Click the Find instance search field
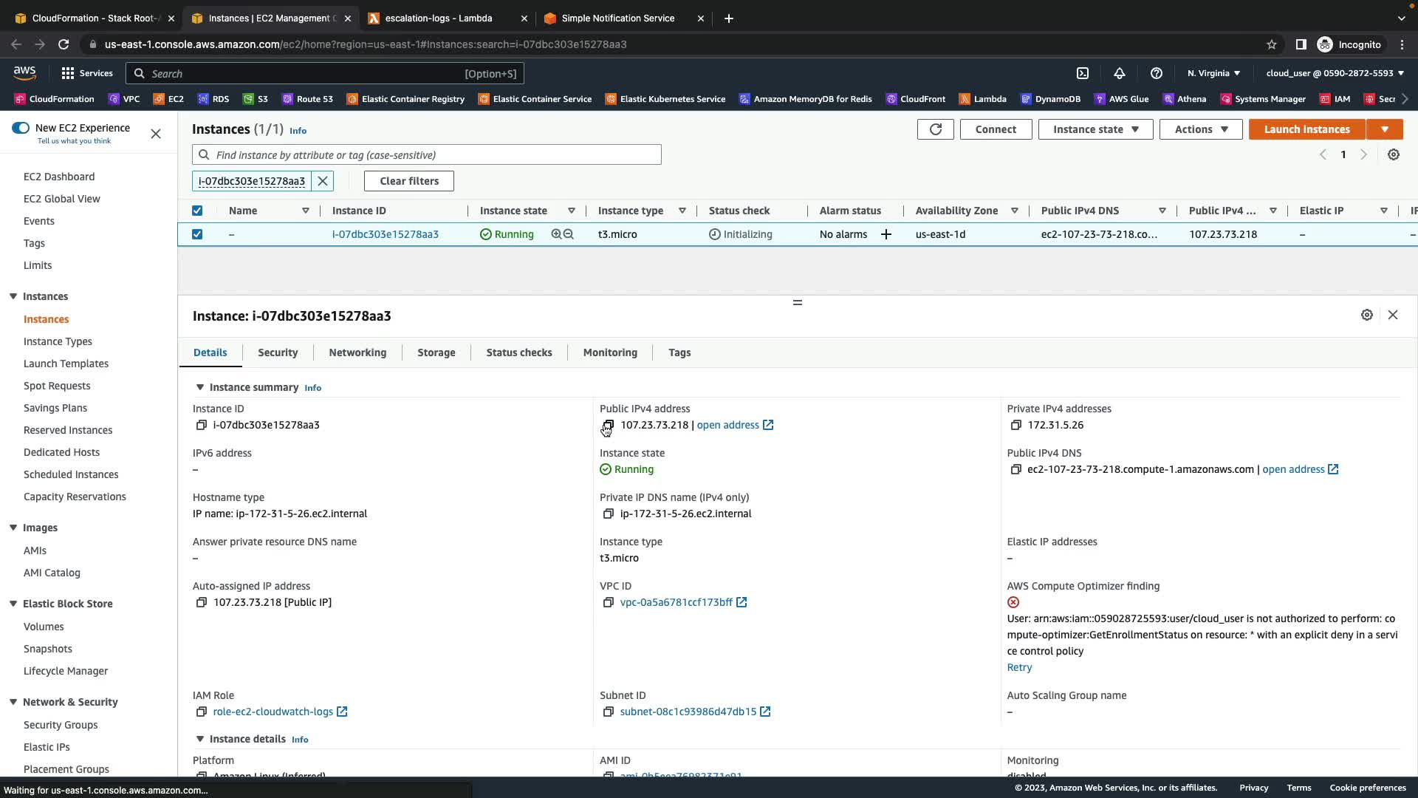 436,155
